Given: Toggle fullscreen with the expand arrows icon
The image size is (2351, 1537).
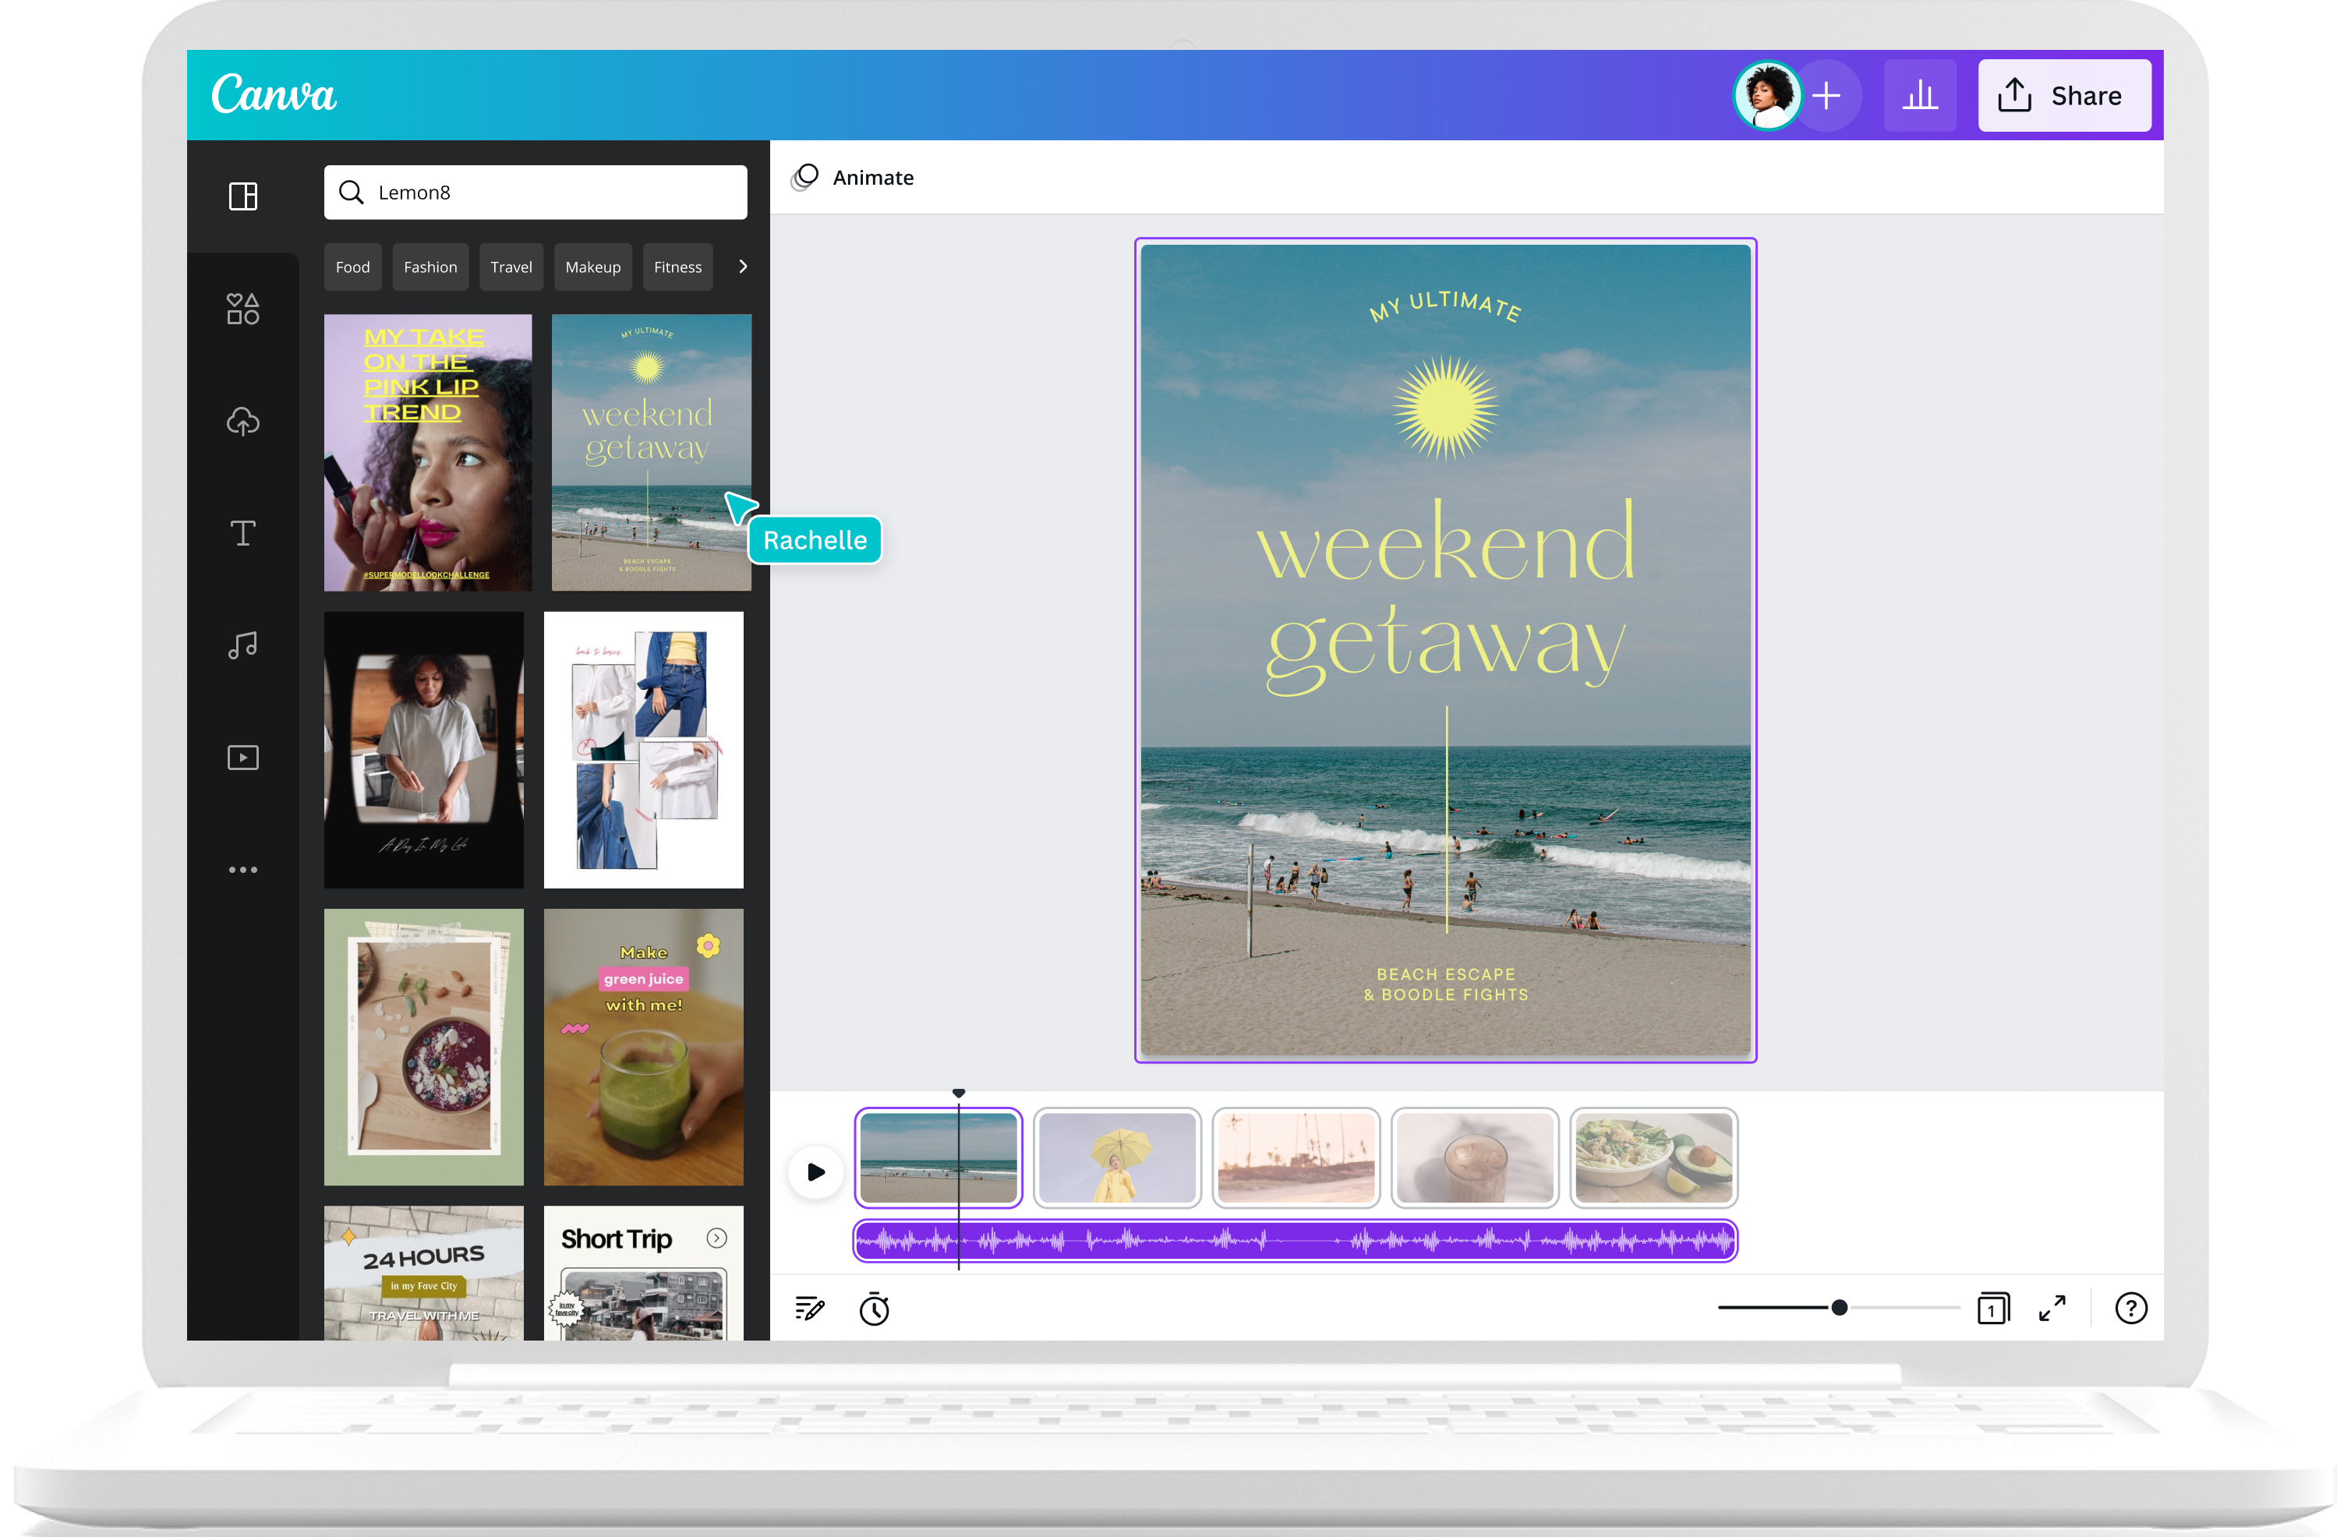Looking at the screenshot, I should tap(2052, 1308).
